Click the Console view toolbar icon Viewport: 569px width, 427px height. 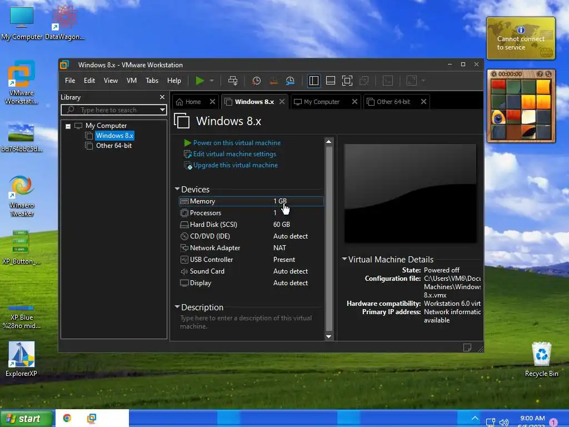388,81
